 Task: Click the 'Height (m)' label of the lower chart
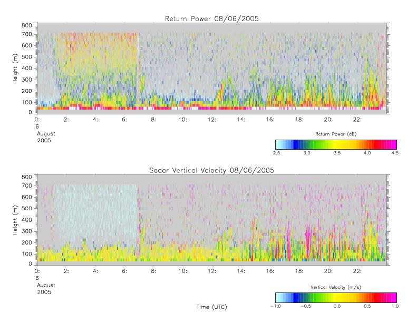click(15, 220)
